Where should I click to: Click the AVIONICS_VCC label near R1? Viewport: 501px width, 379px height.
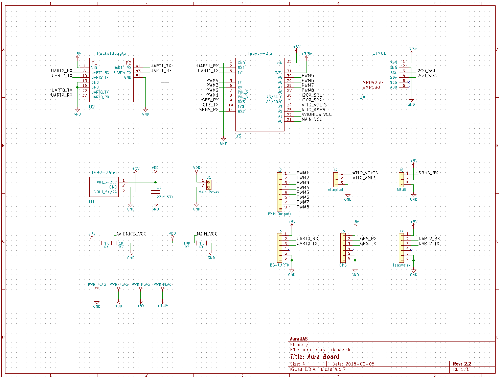[x=131, y=234]
